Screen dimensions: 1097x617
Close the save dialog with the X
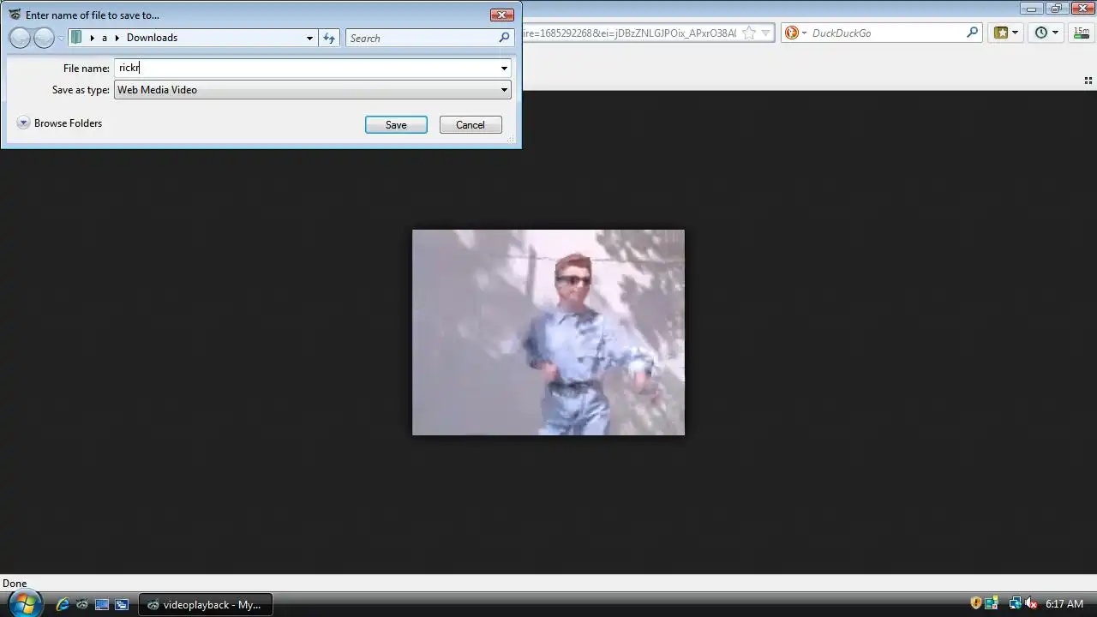coord(502,15)
